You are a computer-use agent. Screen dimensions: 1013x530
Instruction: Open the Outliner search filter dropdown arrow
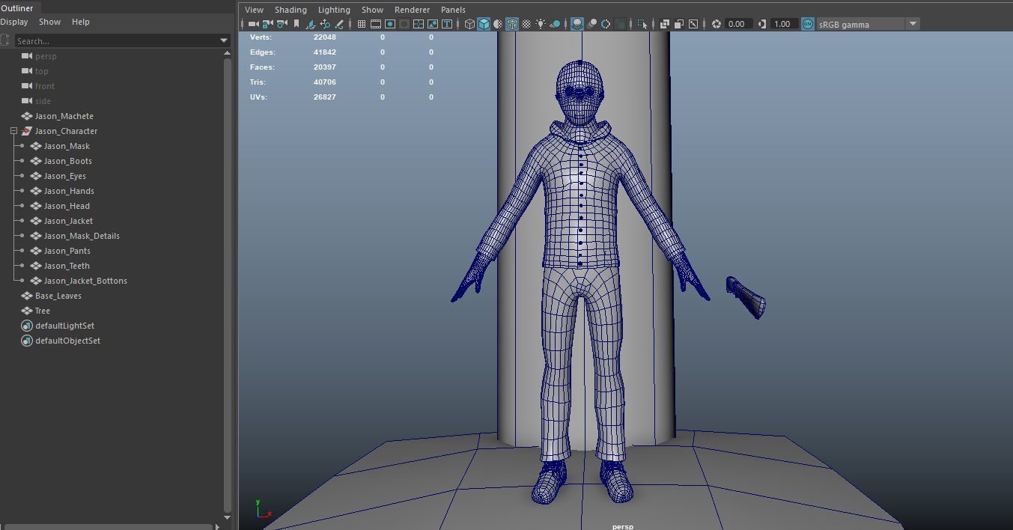(224, 40)
